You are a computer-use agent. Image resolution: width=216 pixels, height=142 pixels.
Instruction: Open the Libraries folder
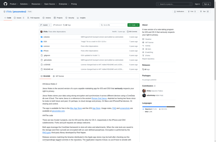(x=46, y=37)
